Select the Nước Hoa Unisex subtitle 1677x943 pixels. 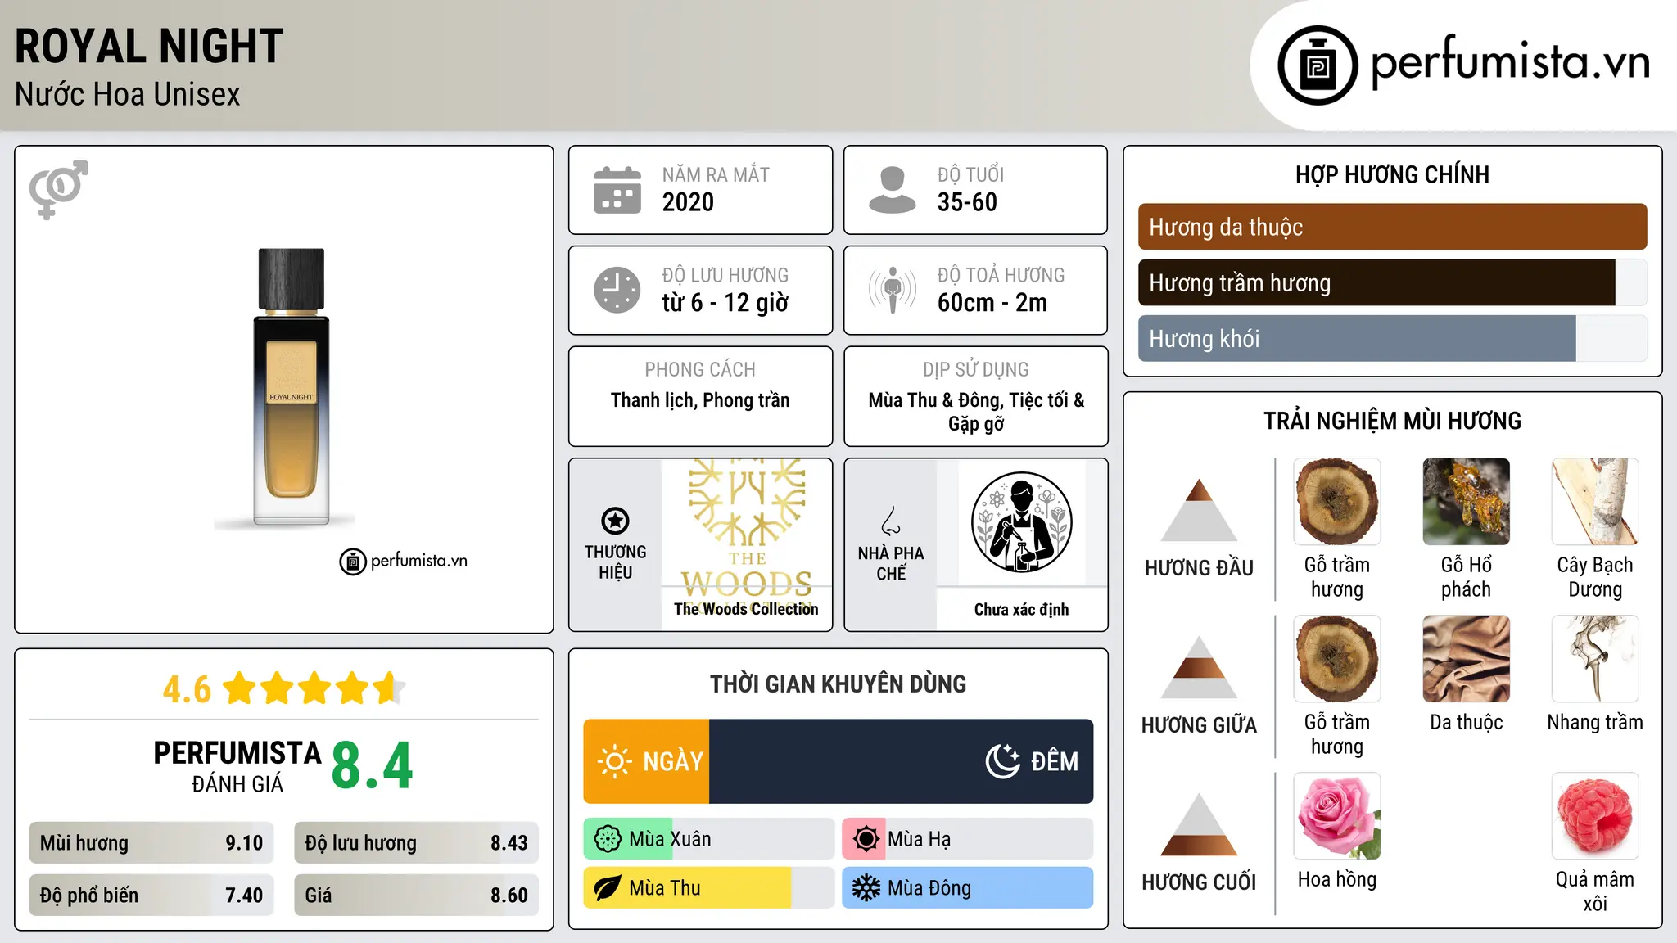tap(128, 95)
